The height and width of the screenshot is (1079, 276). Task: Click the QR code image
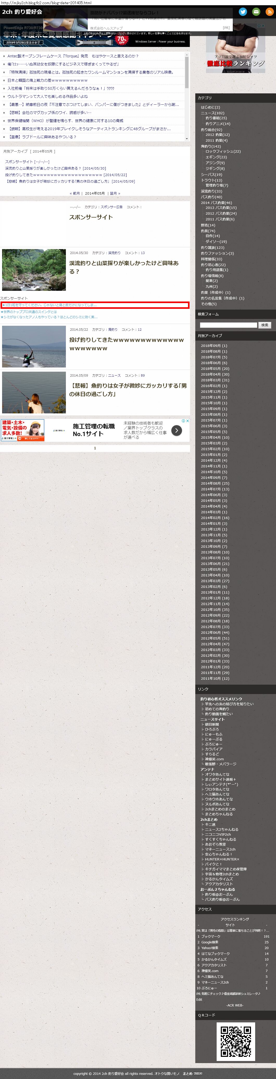pyautogui.click(x=235, y=1042)
